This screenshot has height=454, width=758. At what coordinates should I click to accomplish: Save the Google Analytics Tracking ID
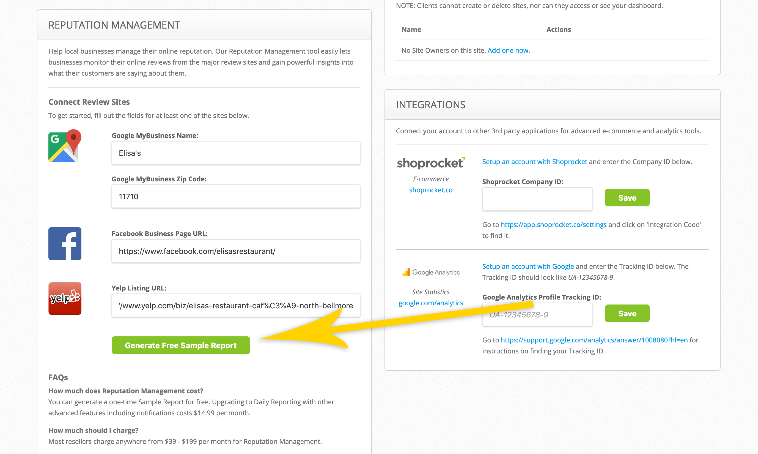click(x=627, y=313)
